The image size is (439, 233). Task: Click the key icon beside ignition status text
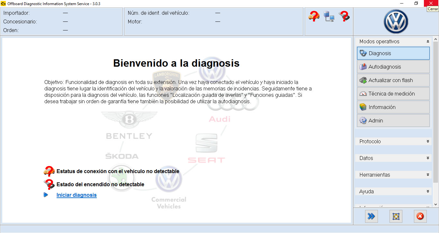tap(49, 184)
